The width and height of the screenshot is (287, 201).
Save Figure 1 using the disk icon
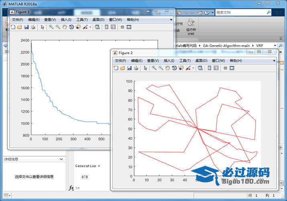click(x=26, y=27)
